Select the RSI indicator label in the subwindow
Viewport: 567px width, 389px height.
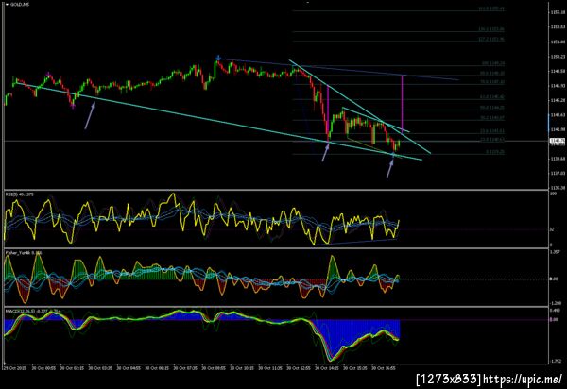[x=20, y=194]
